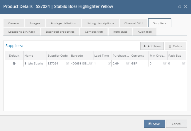This screenshot has height=131, width=191.
Task: Select the barcode value 400638133...
Action: pos(80,63)
